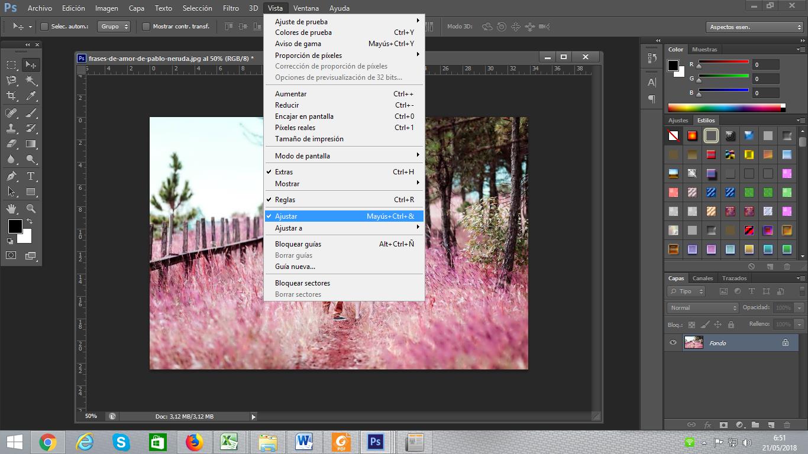
Task: Switch to the Muestras tab
Action: click(704, 50)
